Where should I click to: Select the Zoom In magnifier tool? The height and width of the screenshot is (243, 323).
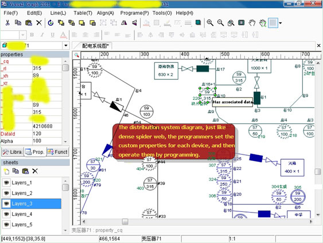[x=210, y=22]
